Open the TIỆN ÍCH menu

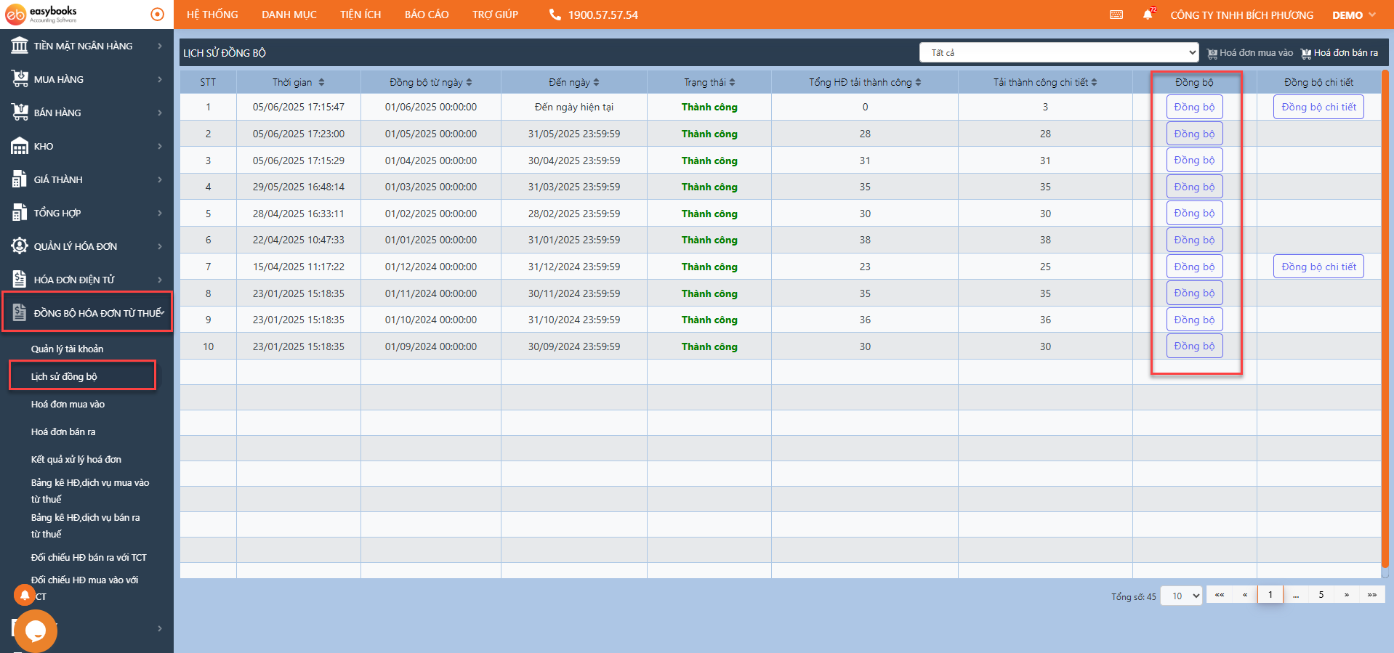pyautogui.click(x=360, y=15)
